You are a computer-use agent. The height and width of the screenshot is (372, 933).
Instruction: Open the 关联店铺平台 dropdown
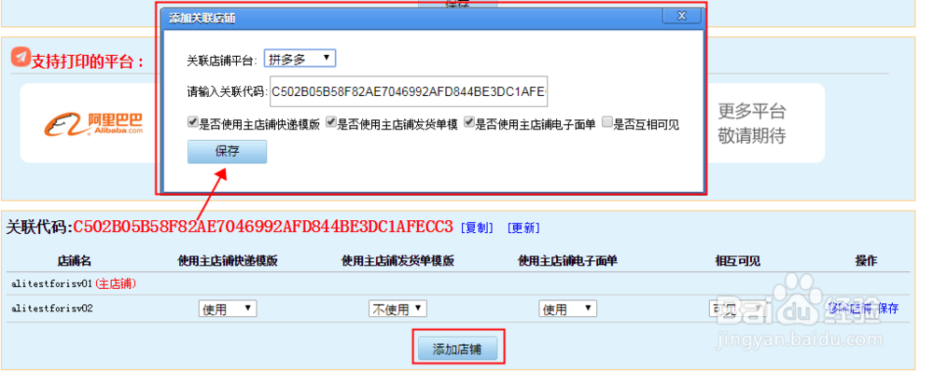pyautogui.click(x=299, y=59)
